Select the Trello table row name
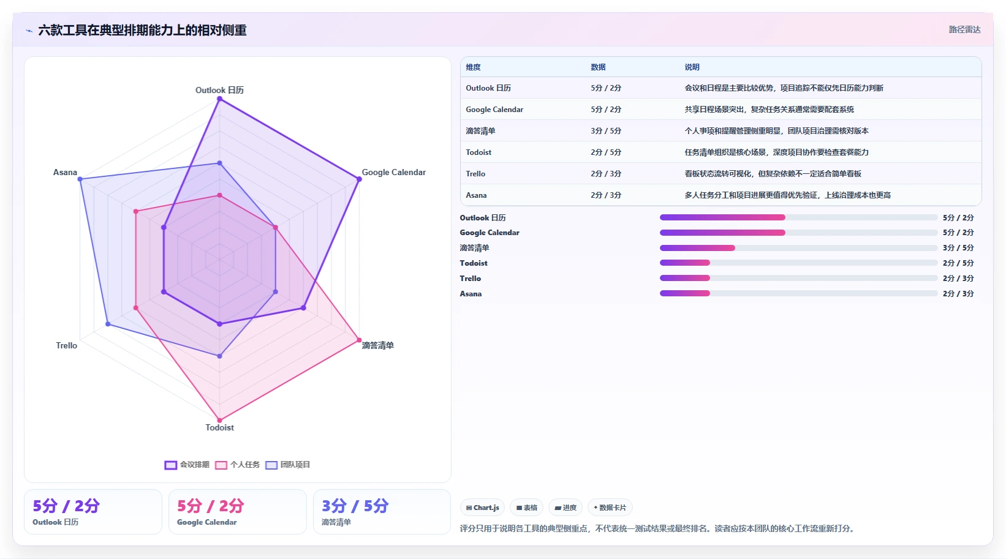 475,174
